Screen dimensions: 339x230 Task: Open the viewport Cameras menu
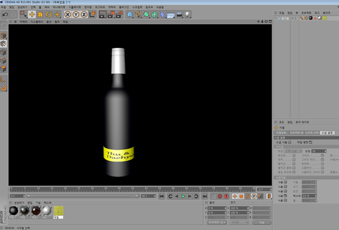point(24,22)
